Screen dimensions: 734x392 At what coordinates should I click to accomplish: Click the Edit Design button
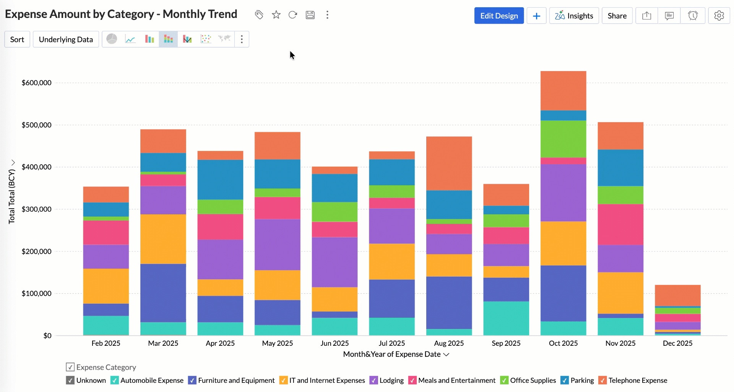click(499, 16)
